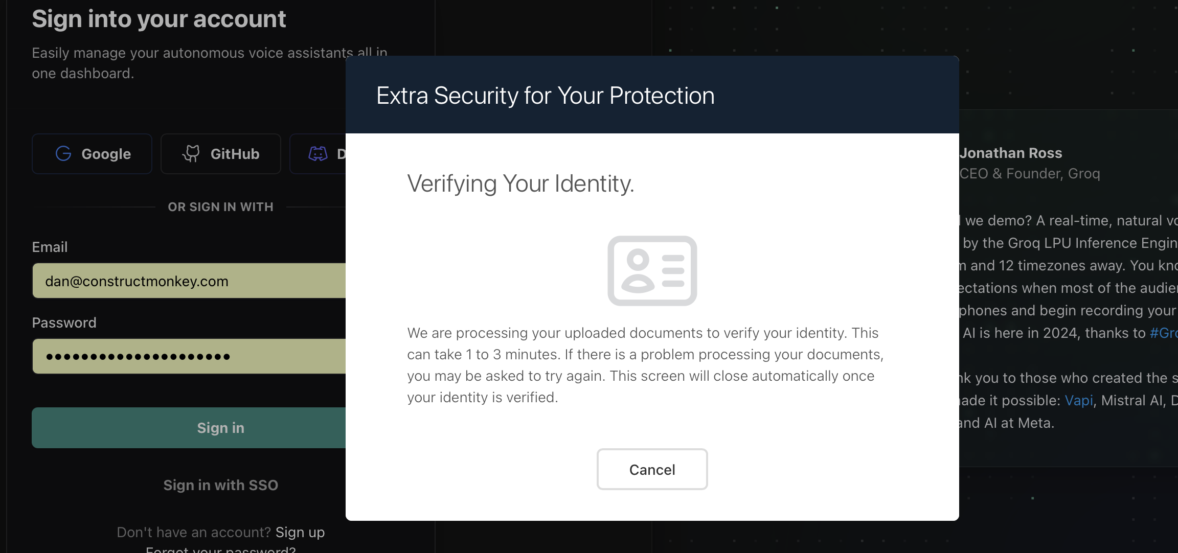
Task: Choose the GitHub sign-in button
Action: point(221,154)
